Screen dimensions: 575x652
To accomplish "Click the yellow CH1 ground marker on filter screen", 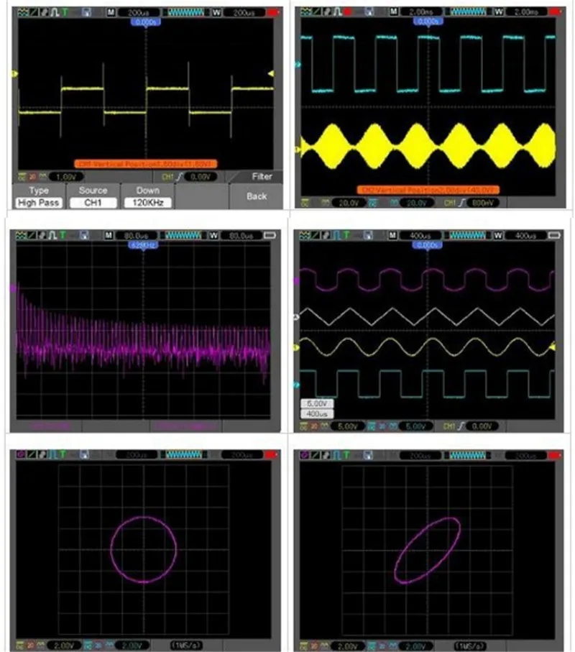I will (15, 74).
